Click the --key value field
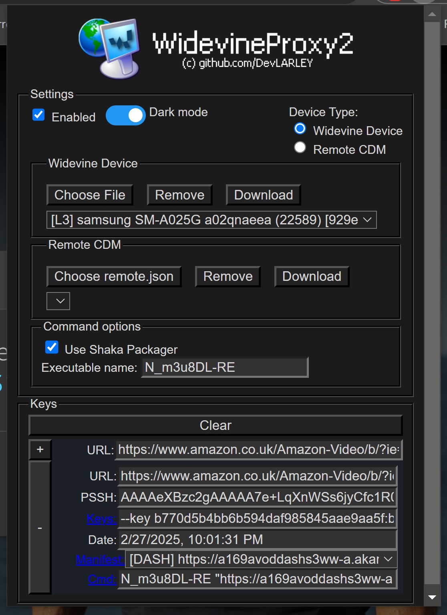Viewport: 447px width, 615px height. (x=258, y=518)
